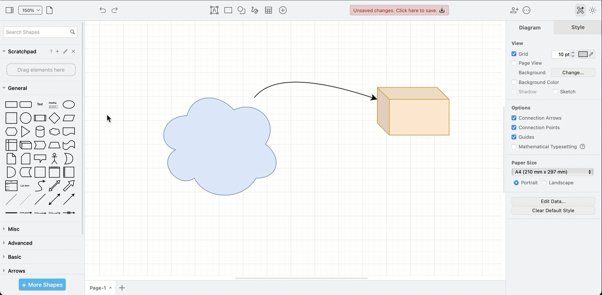The height and width of the screenshot is (295, 602).
Task: Disable Connection Arrows
Action: point(514,118)
